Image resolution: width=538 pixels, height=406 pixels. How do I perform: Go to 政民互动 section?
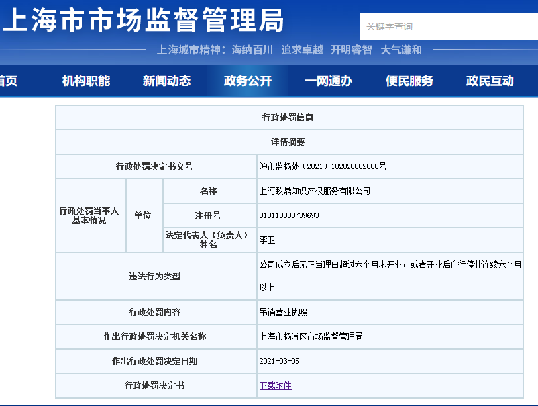coord(490,81)
